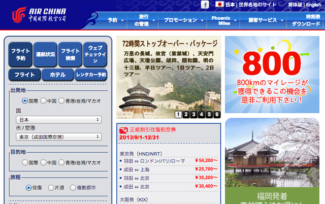Screen dimensions: 325x204
Task: Select 香港/台湾/マカオ under 出発地
Action: tap(61, 101)
